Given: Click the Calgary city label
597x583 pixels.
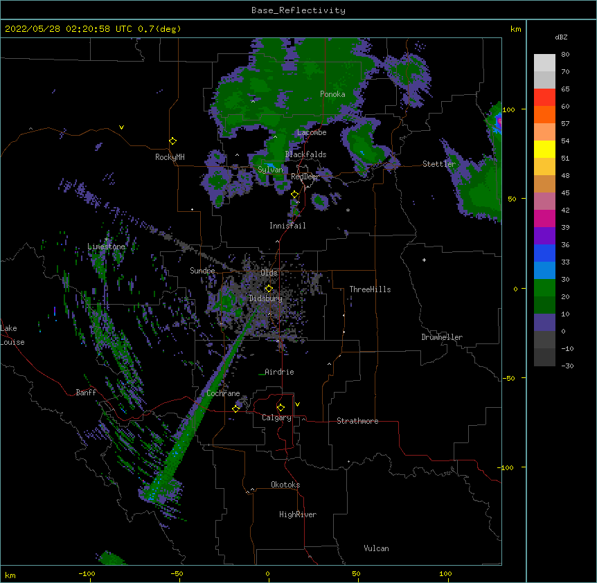Looking at the screenshot, I should pyautogui.click(x=276, y=418).
